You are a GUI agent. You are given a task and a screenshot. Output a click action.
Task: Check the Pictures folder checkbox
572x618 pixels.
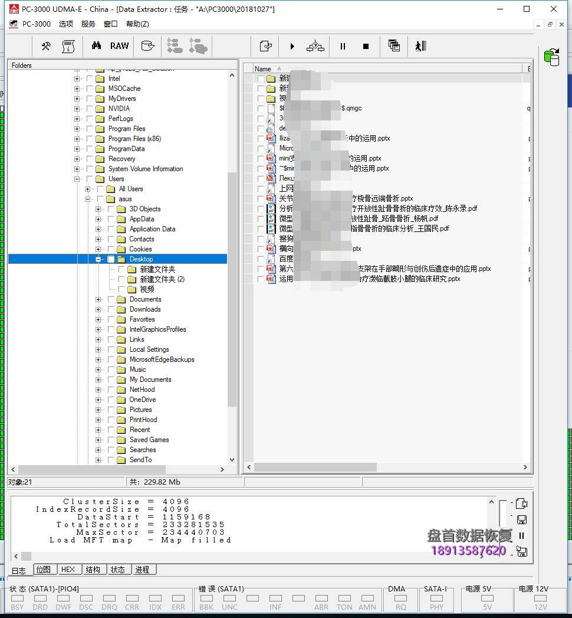111,410
